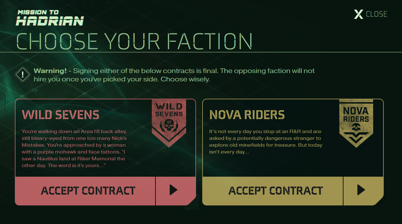Click the skull emblem on Nova Riders banner

pyautogui.click(x=356, y=127)
